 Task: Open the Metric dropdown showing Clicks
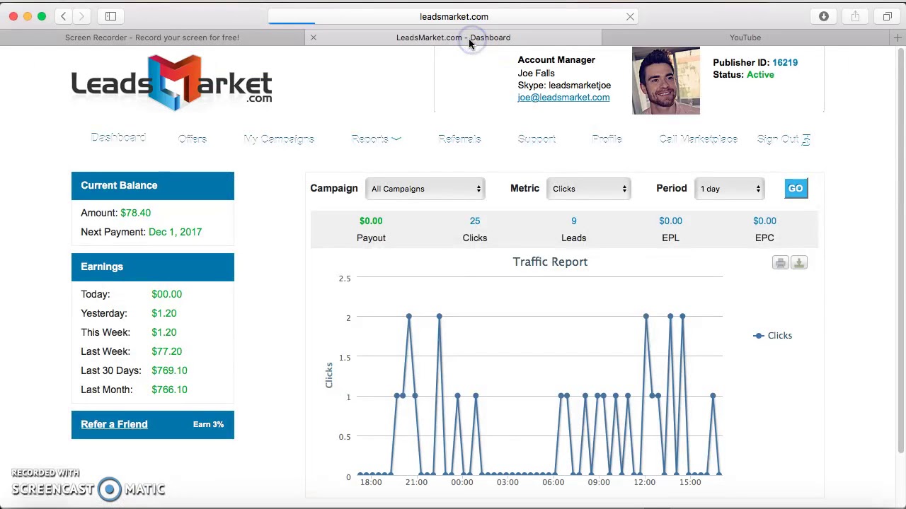click(588, 189)
